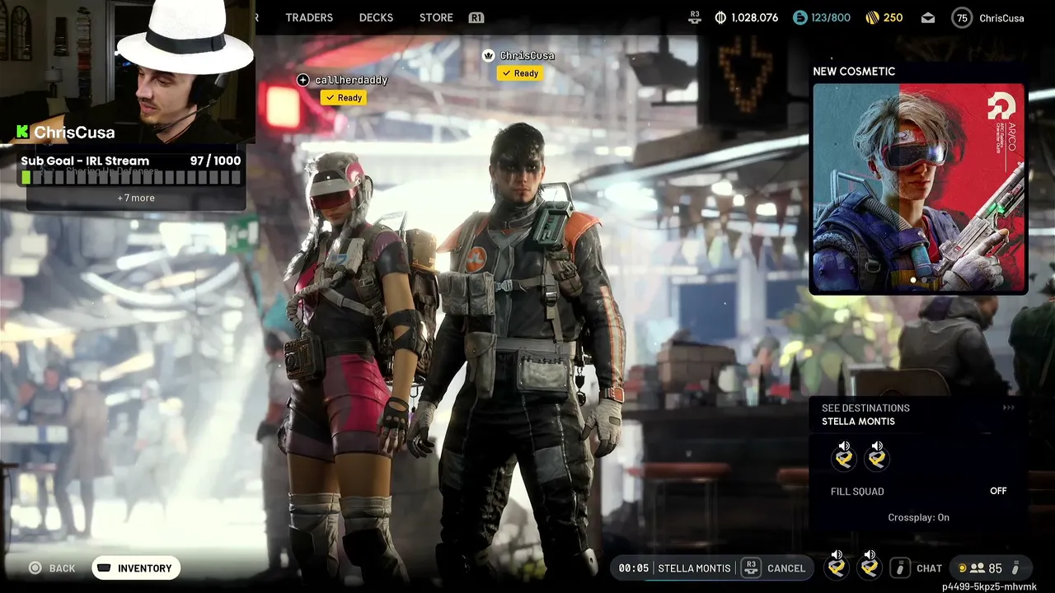Click the Sub Goal - IRL Stream label
1055x593 pixels.
click(85, 161)
